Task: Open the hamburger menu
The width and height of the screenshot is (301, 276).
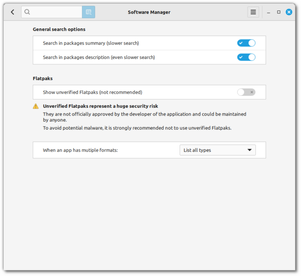Action: click(253, 12)
